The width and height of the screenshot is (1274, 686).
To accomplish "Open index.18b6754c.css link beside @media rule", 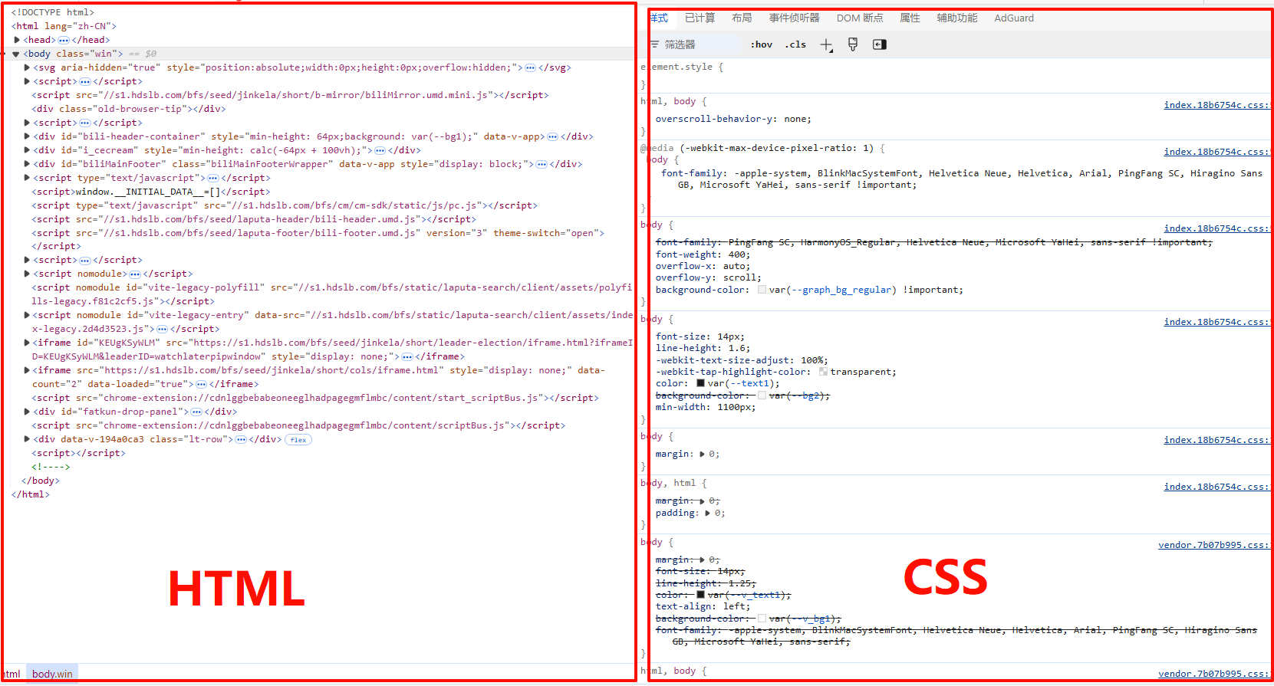I will pos(1216,152).
